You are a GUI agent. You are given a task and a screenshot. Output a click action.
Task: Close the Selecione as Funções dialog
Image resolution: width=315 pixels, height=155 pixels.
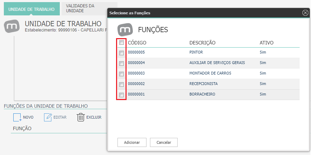(305, 13)
